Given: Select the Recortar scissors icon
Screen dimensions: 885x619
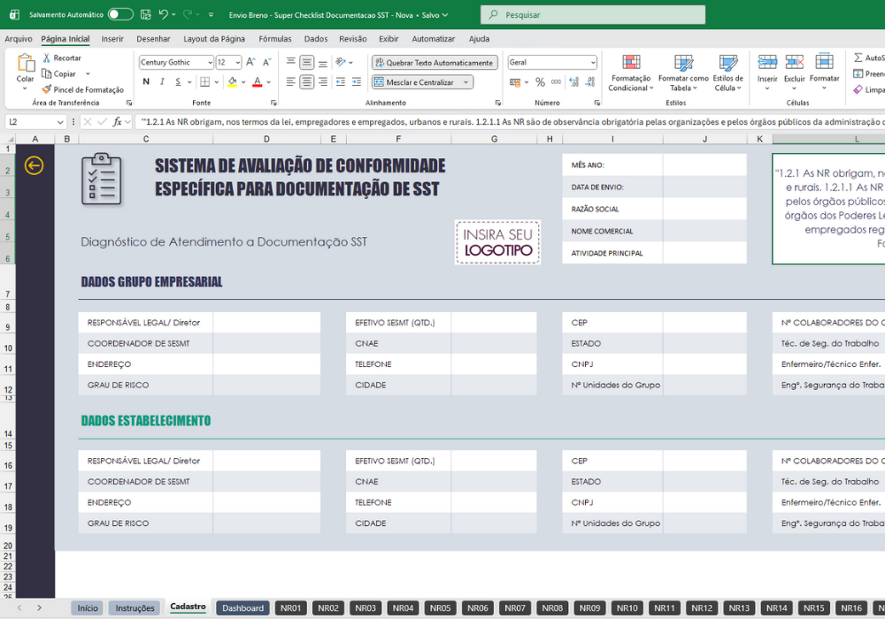Looking at the screenshot, I should 46,57.
